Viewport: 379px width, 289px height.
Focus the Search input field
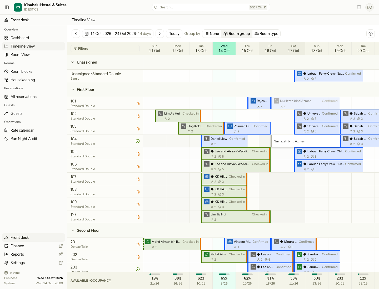coord(211,7)
